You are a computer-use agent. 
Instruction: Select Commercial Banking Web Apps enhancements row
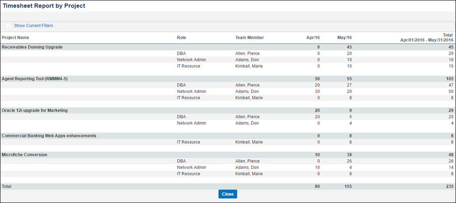click(228, 136)
